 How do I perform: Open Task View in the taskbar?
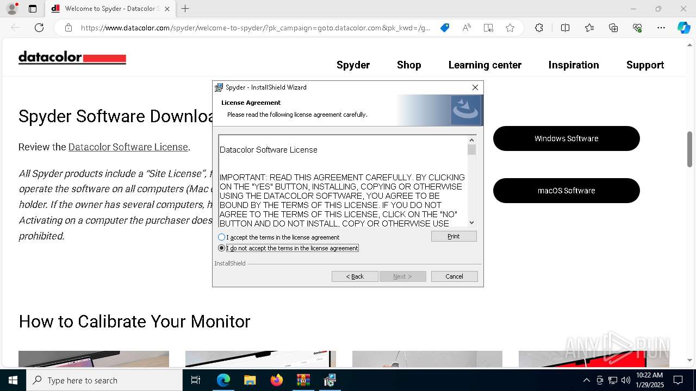tap(196, 380)
